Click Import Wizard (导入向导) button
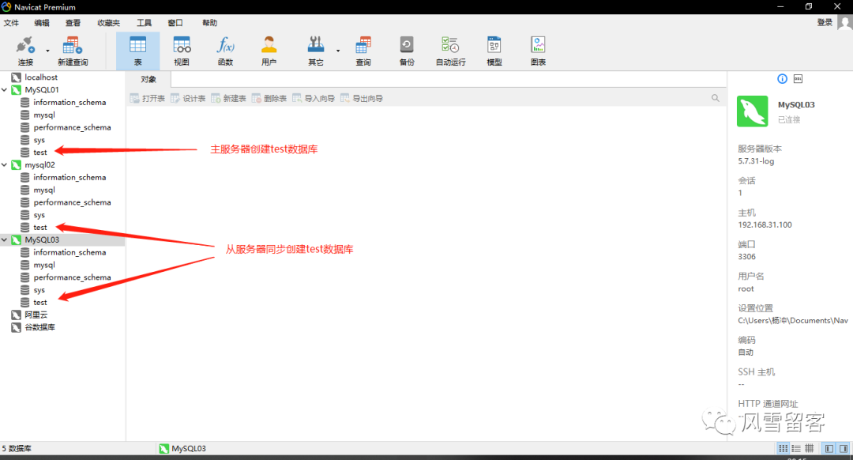The height and width of the screenshot is (460, 853). [314, 99]
